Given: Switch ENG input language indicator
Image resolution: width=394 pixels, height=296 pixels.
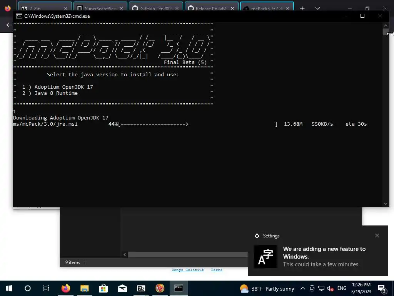Looking at the screenshot, I should coord(342,288).
